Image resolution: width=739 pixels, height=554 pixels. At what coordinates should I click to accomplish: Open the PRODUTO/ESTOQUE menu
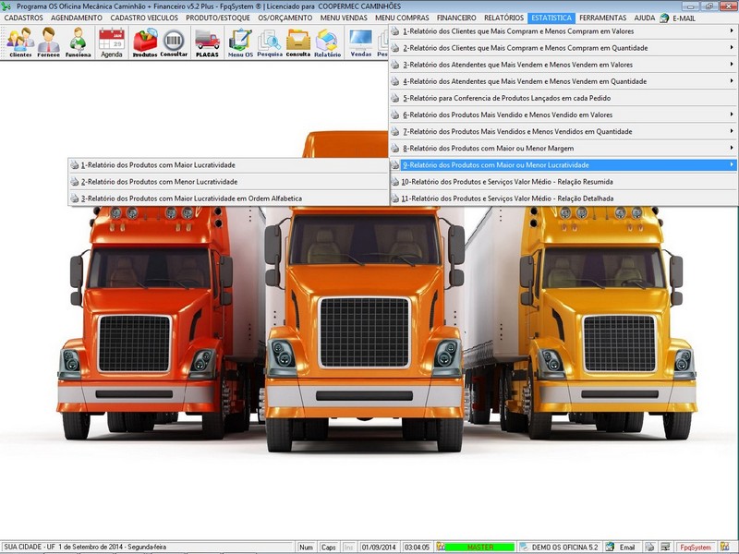point(218,18)
